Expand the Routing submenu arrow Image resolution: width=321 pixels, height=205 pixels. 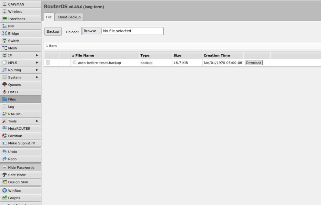tap(37, 70)
